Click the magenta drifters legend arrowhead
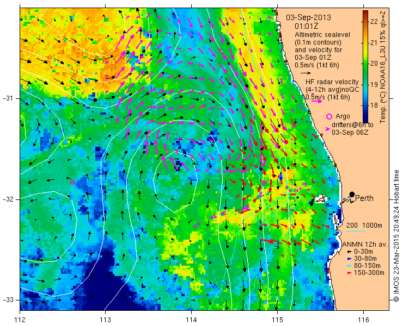This screenshot has width=403, height=326. pos(327,129)
